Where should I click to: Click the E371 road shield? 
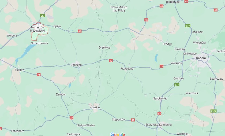pyautogui.click(x=213, y=111)
